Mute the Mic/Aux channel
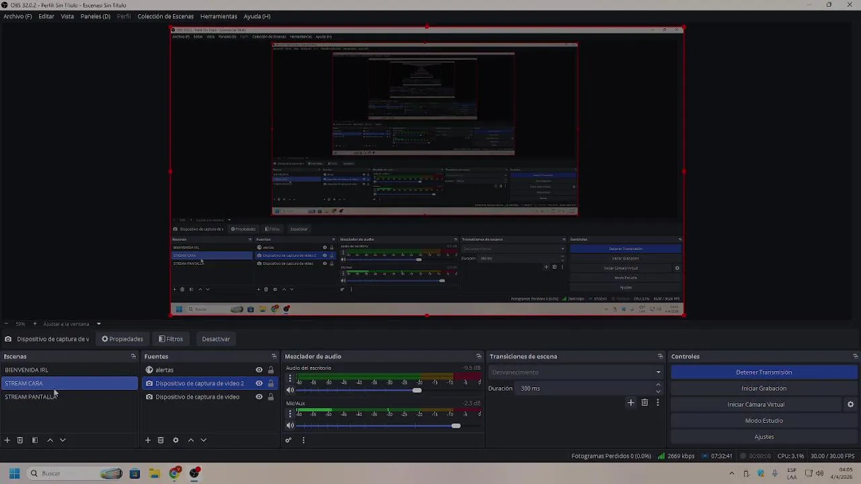The width and height of the screenshot is (861, 484). [x=290, y=426]
